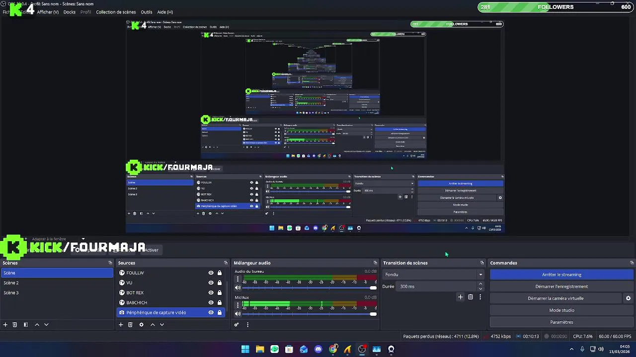
Task: Adjust Audio du bureau volume slider
Action: pyautogui.click(x=310, y=288)
